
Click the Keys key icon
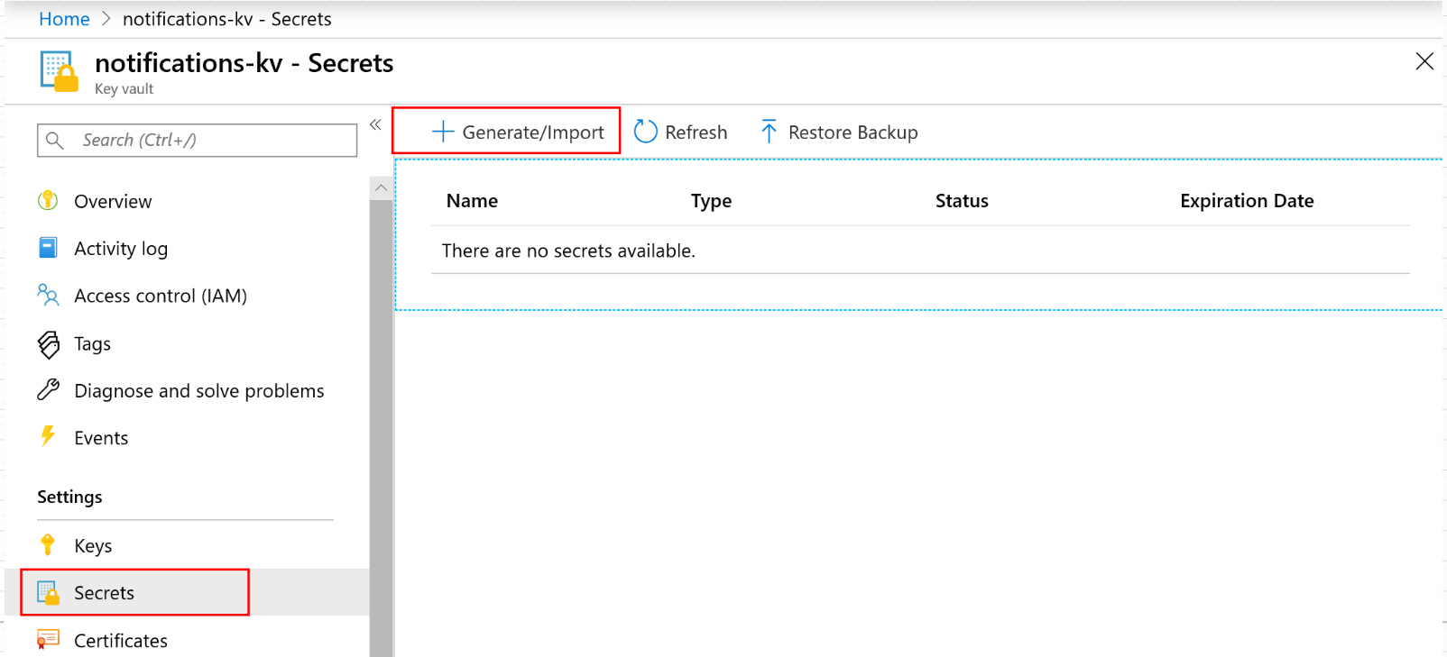click(49, 545)
